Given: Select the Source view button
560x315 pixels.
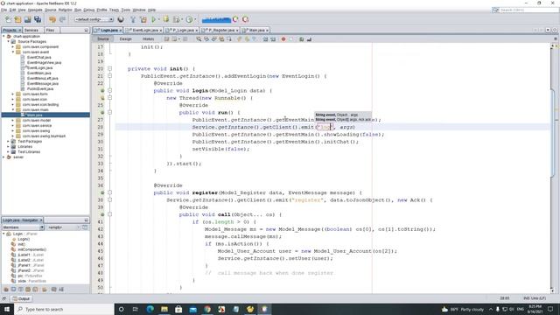Looking at the screenshot, I should coord(103,38).
